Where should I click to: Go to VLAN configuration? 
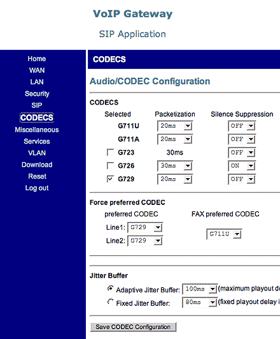37,153
